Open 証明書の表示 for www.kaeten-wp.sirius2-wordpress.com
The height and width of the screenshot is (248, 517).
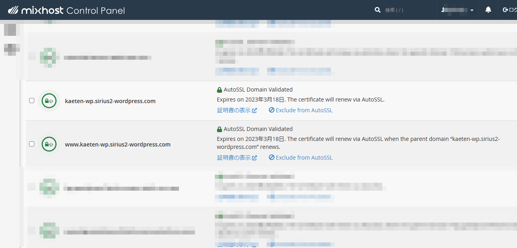click(234, 158)
